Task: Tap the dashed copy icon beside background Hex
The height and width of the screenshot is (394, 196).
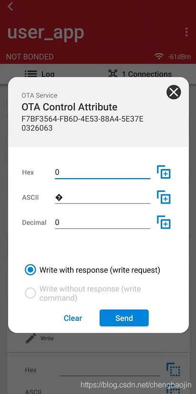Action: (173, 370)
